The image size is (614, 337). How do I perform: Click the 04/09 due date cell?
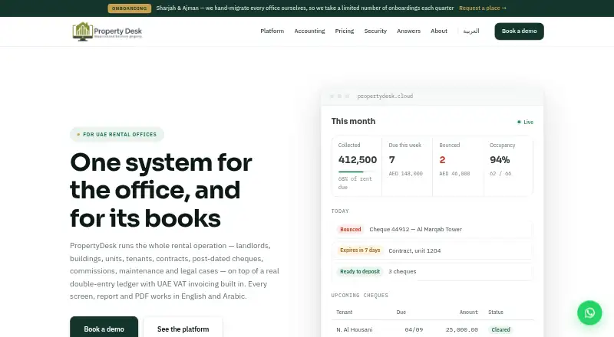point(414,329)
